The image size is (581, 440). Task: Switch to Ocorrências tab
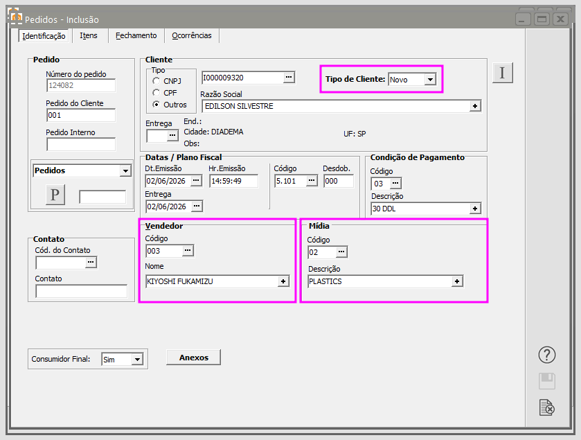coord(192,35)
